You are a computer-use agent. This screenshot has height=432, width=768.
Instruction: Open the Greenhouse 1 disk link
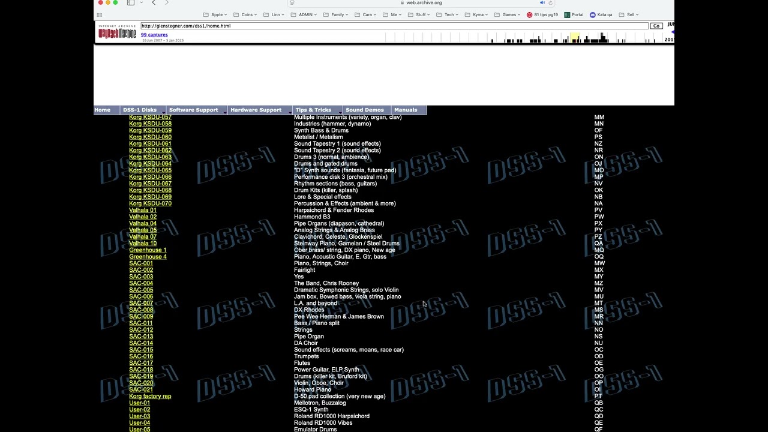pos(148,250)
